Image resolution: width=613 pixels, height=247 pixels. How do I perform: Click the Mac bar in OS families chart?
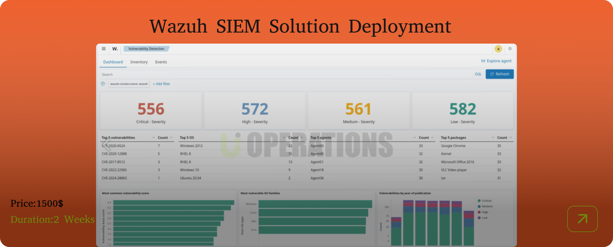[x=312, y=221]
